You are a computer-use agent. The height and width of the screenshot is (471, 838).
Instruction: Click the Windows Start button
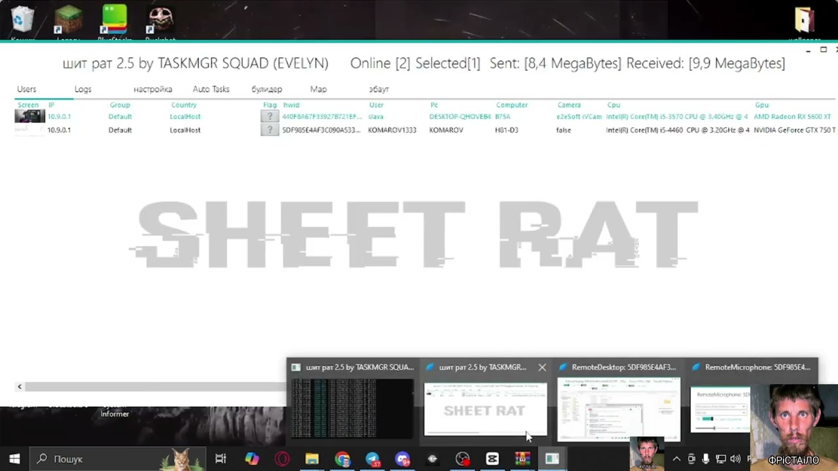coord(14,459)
